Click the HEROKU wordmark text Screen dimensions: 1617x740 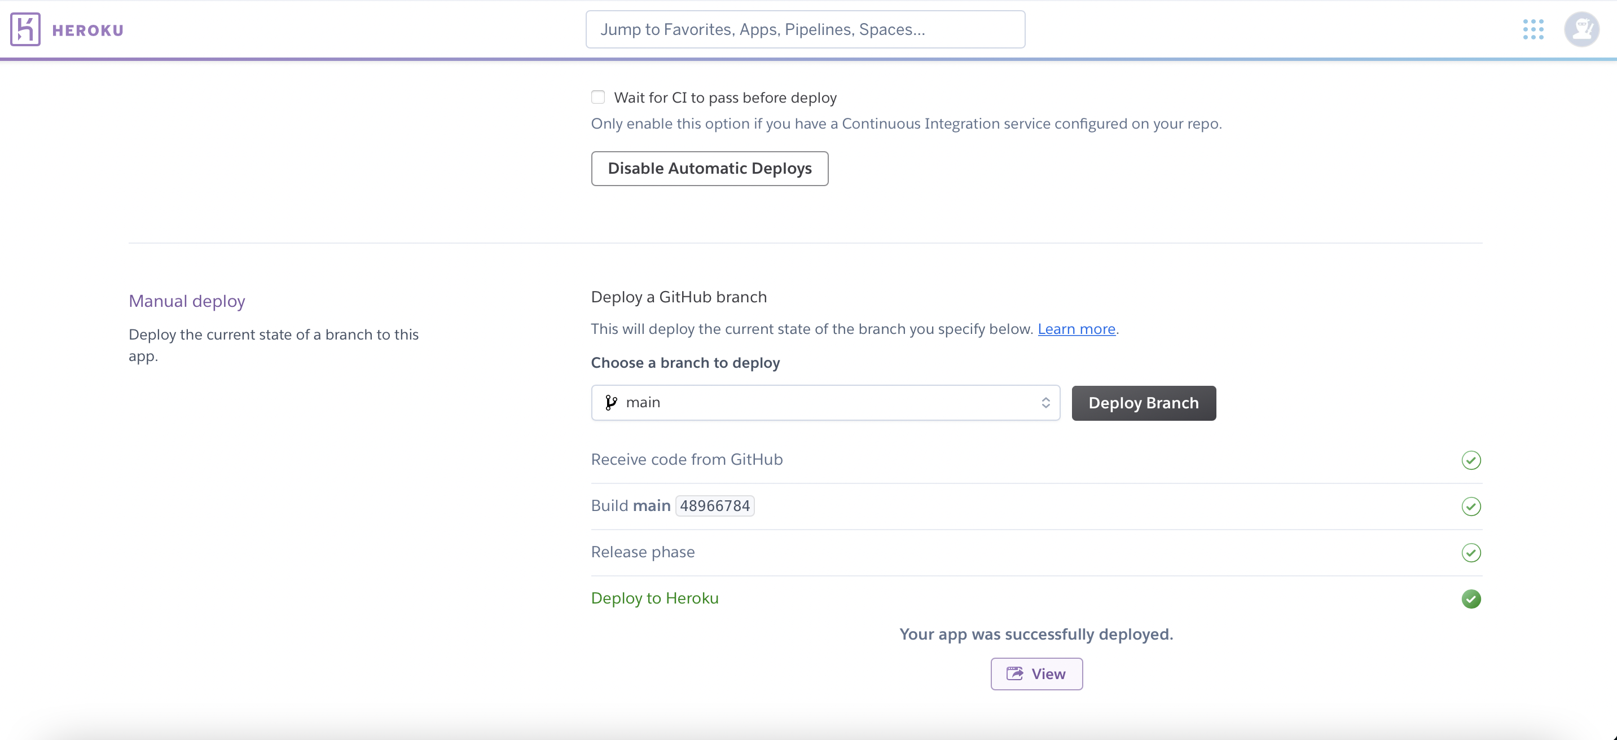point(87,30)
